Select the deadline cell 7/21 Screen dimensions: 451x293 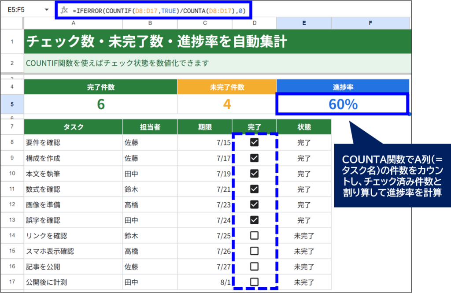[205, 189]
